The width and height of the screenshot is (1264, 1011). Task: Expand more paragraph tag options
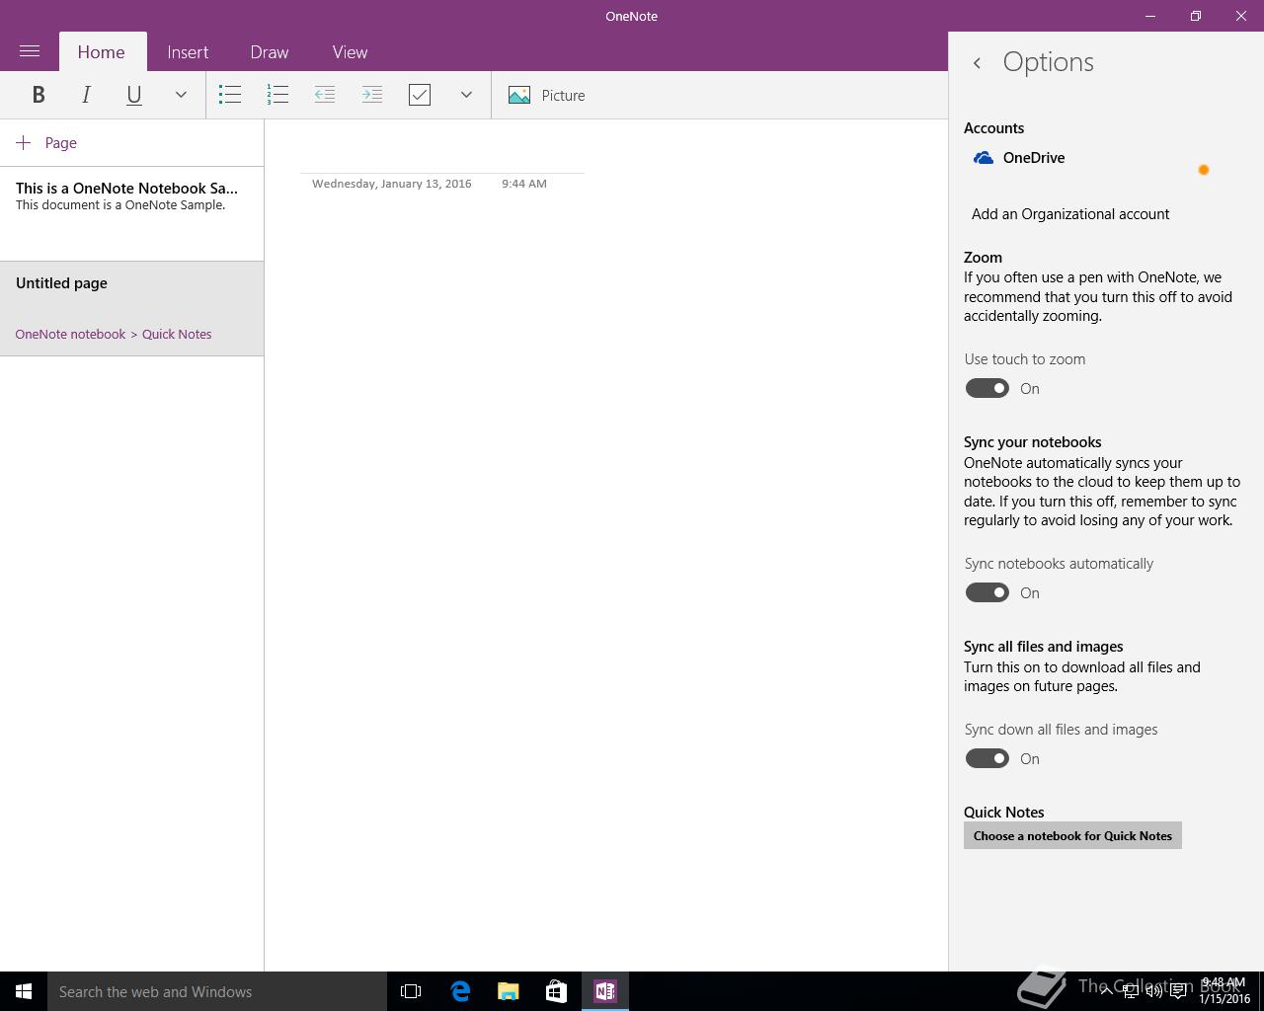coord(466,95)
